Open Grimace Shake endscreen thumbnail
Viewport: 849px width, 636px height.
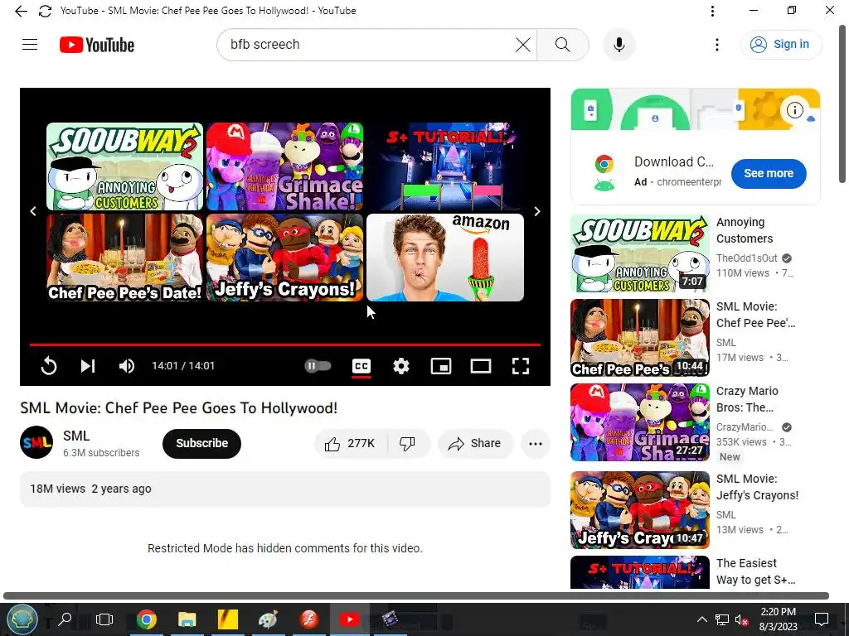coord(285,166)
